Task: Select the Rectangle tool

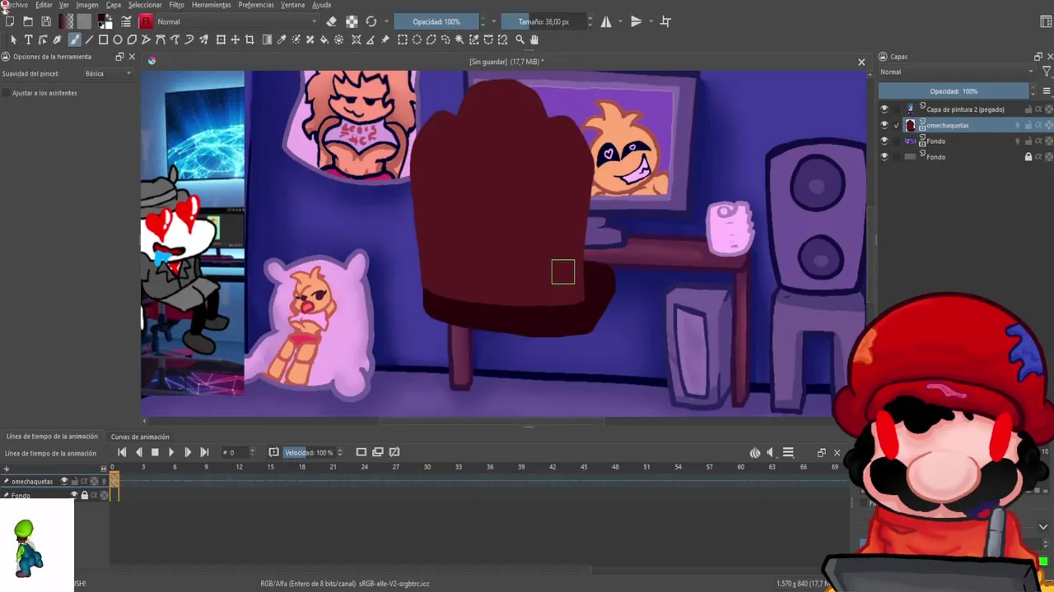Action: (103, 39)
